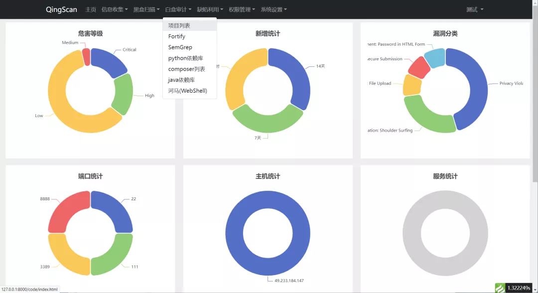538x293 pixels.
Task: Expand the 缺陷利用 dropdown
Action: click(208, 9)
